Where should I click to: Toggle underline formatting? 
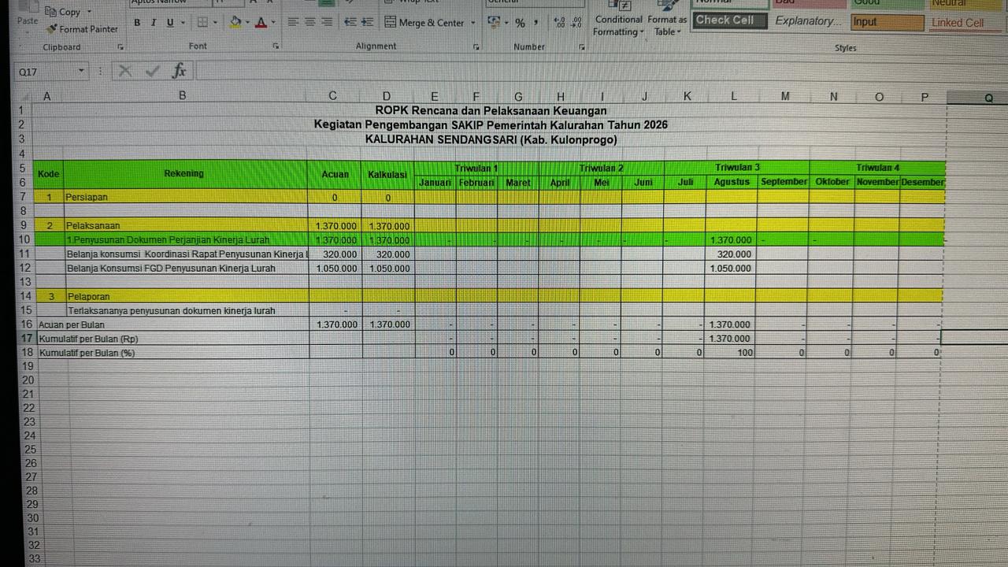click(170, 23)
